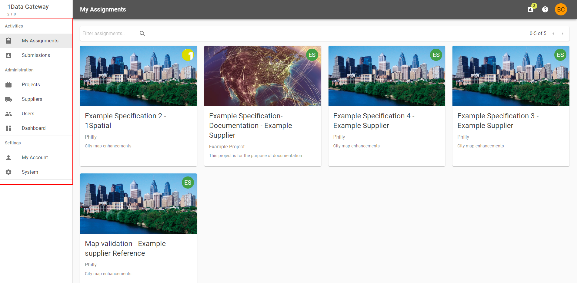Screen dimensions: 577x283
Task: Click ES badge on Specification 4 card
Action: click(436, 55)
